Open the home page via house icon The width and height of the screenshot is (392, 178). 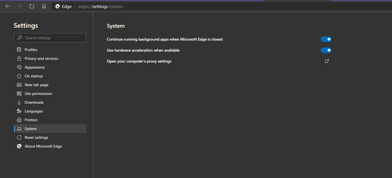44,7
